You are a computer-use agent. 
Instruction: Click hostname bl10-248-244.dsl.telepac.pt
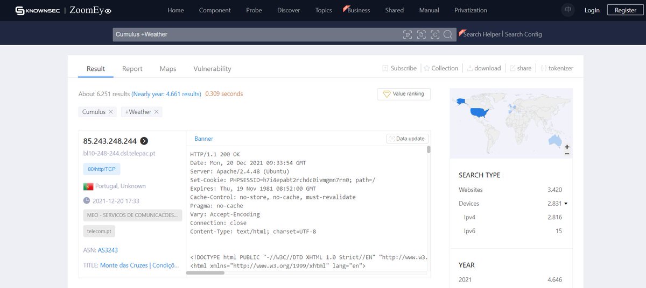pos(119,154)
